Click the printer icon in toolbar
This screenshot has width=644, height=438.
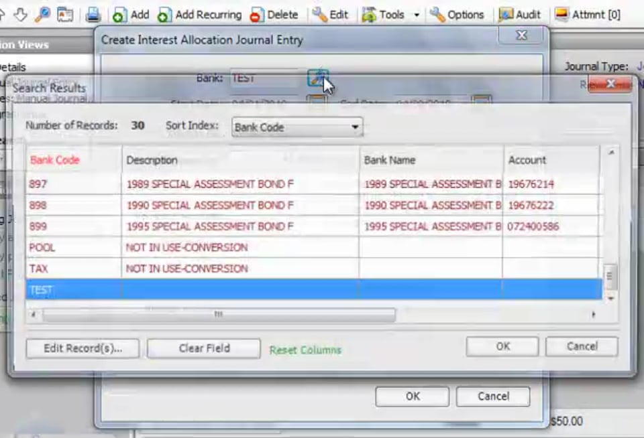tap(93, 15)
